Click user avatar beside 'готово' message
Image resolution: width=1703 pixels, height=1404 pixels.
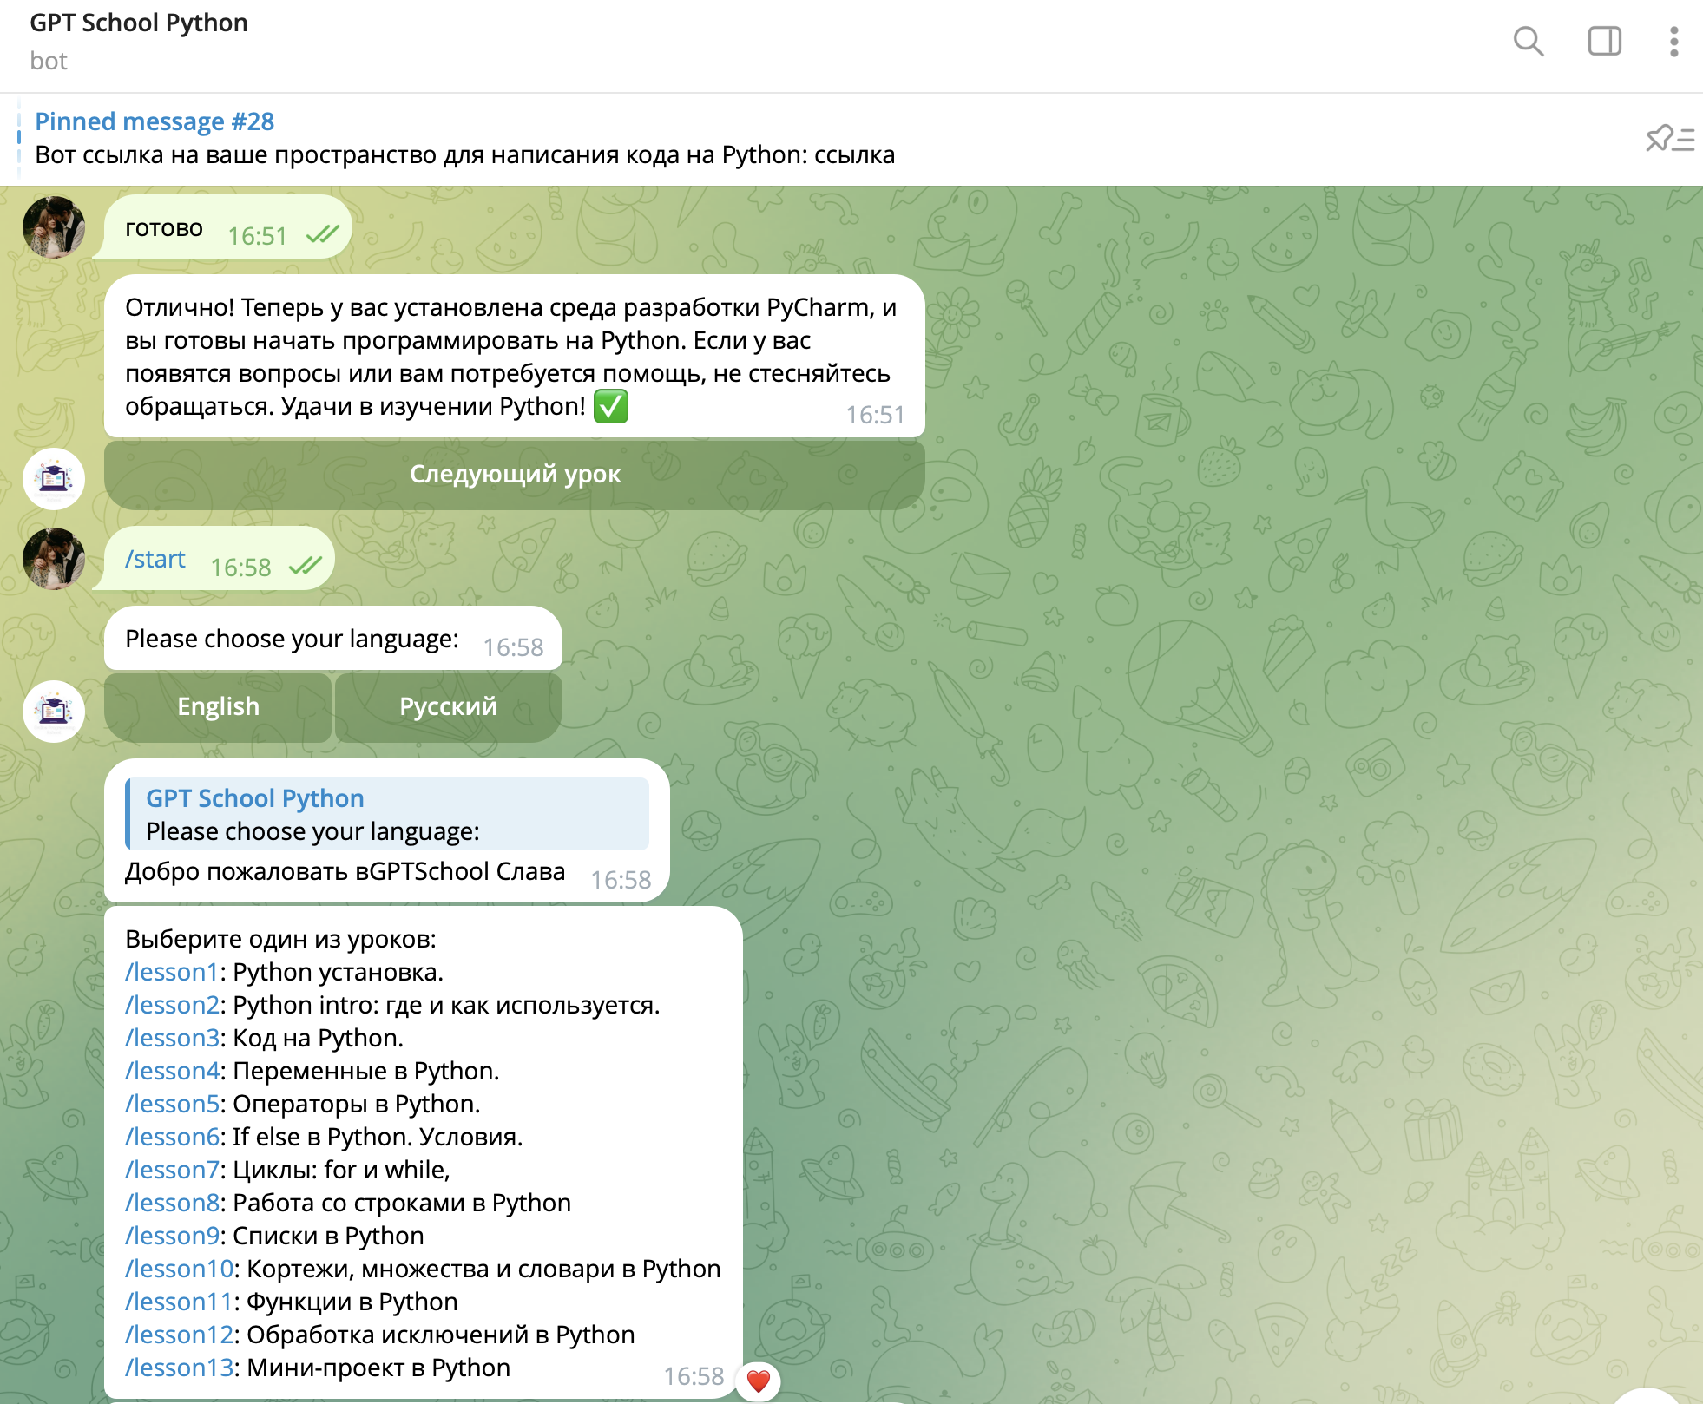click(x=54, y=227)
